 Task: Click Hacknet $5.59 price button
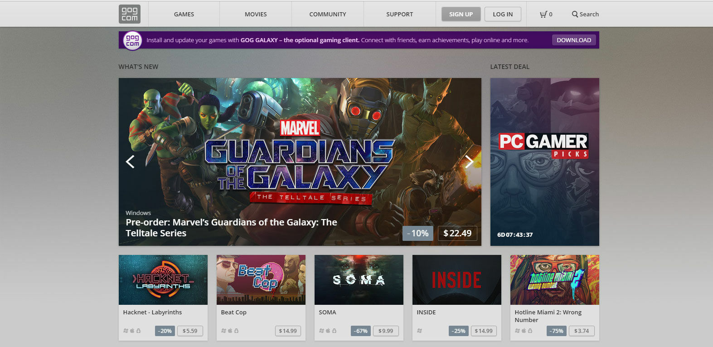190,331
